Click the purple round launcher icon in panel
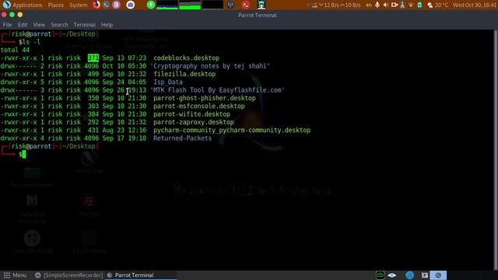The image size is (498, 280). (116, 5)
